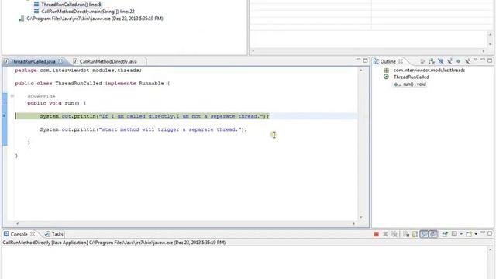Click Remove All Terminated Launches icon
This screenshot has width=496, height=279.
394,234
